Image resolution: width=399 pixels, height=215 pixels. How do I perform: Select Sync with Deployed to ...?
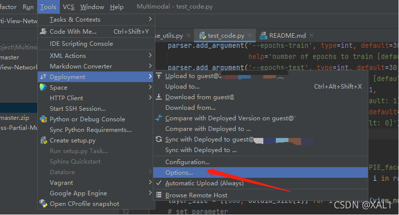point(261,150)
